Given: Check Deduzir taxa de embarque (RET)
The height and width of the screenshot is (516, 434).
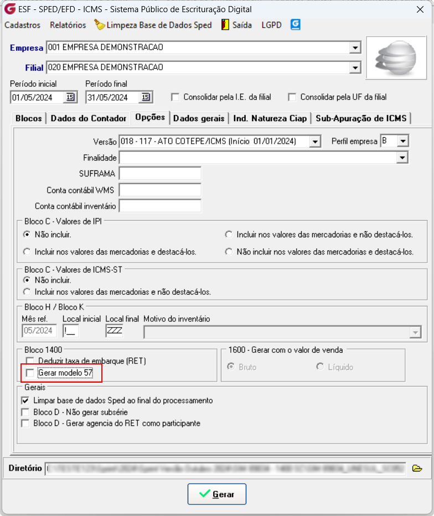Looking at the screenshot, I should click(30, 361).
